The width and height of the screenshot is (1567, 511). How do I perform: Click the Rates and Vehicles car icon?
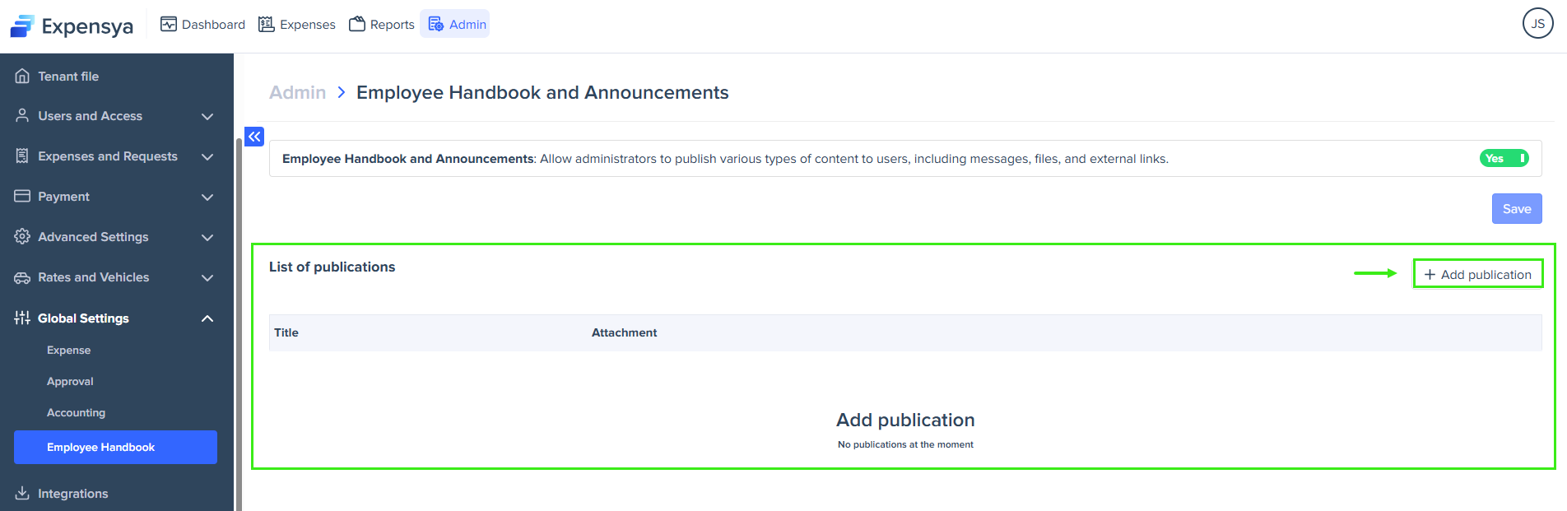pos(22,277)
